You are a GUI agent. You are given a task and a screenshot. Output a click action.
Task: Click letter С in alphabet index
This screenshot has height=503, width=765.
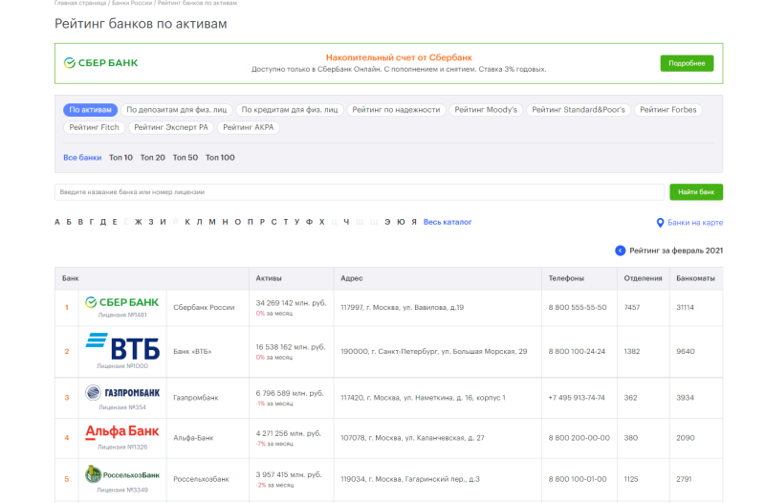(x=273, y=222)
